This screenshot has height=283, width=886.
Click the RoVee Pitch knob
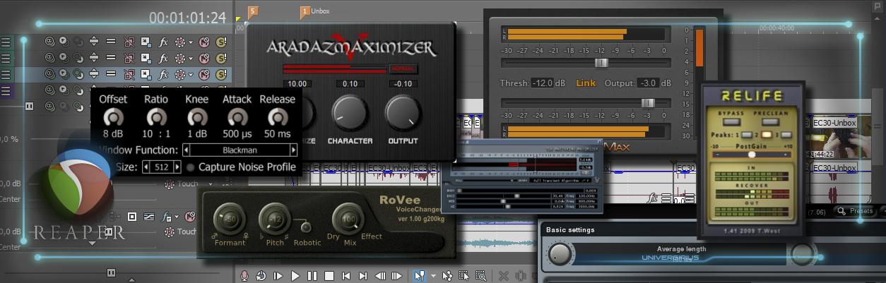tap(273, 219)
